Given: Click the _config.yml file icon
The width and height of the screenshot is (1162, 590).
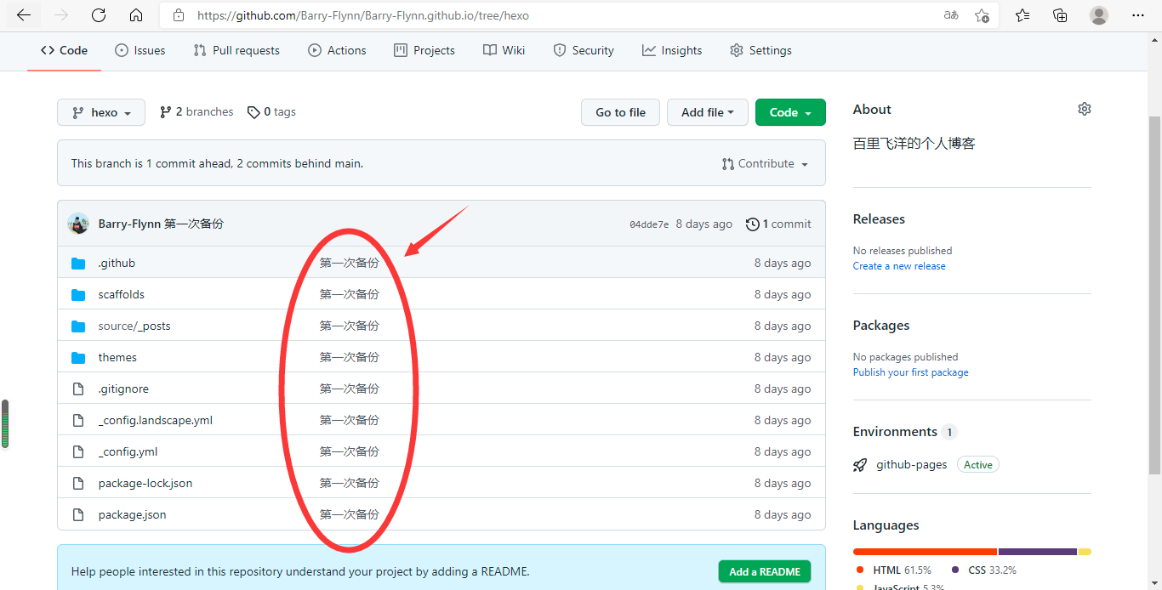Looking at the screenshot, I should coord(78,451).
